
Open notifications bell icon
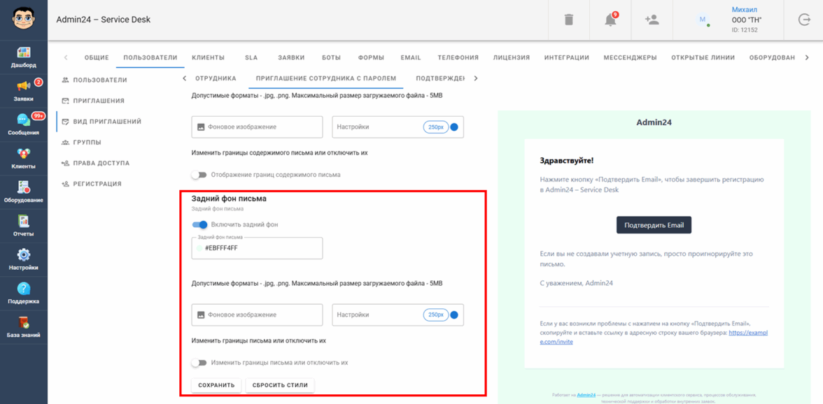pyautogui.click(x=610, y=20)
